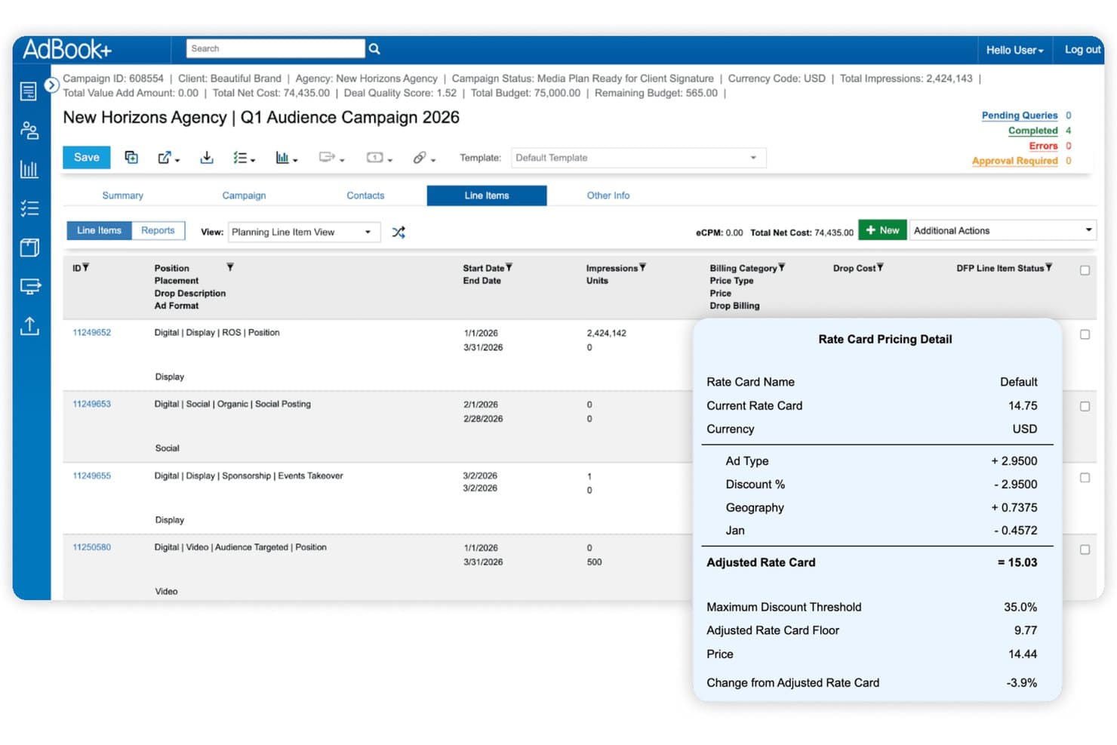Click the search magnifier icon

[374, 49]
